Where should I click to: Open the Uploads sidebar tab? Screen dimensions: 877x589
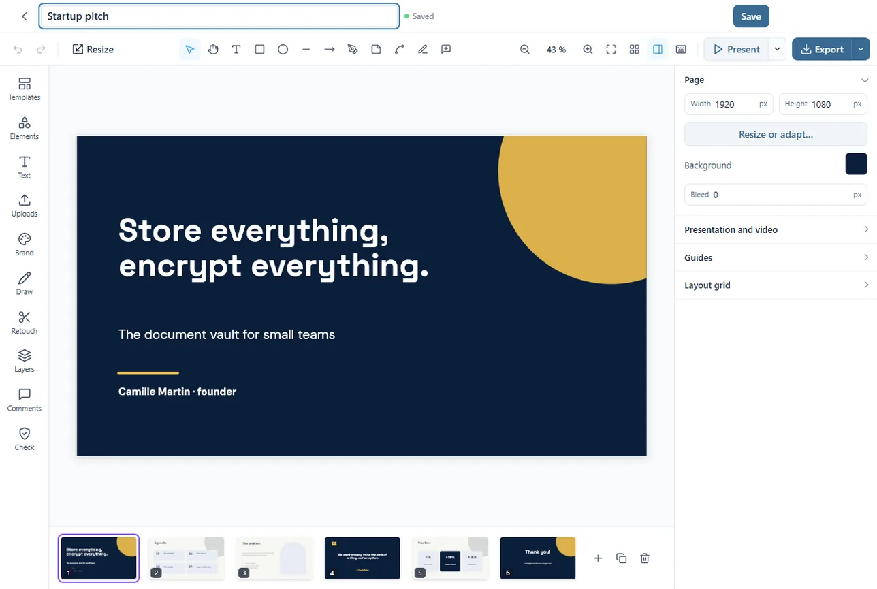pos(25,206)
